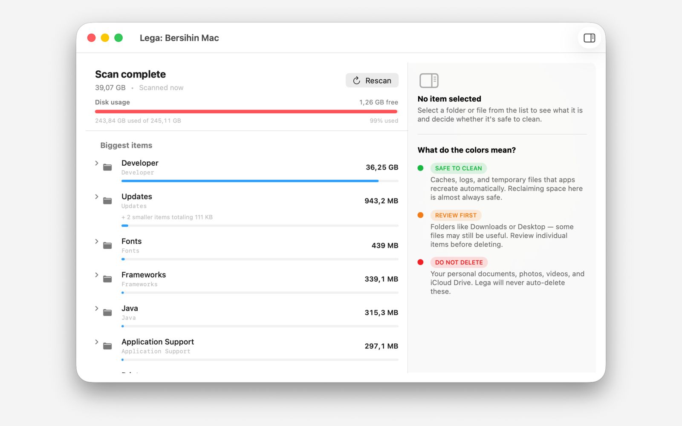Click the red Disk usage bar
Viewport: 682px width, 426px height.
pos(246,112)
